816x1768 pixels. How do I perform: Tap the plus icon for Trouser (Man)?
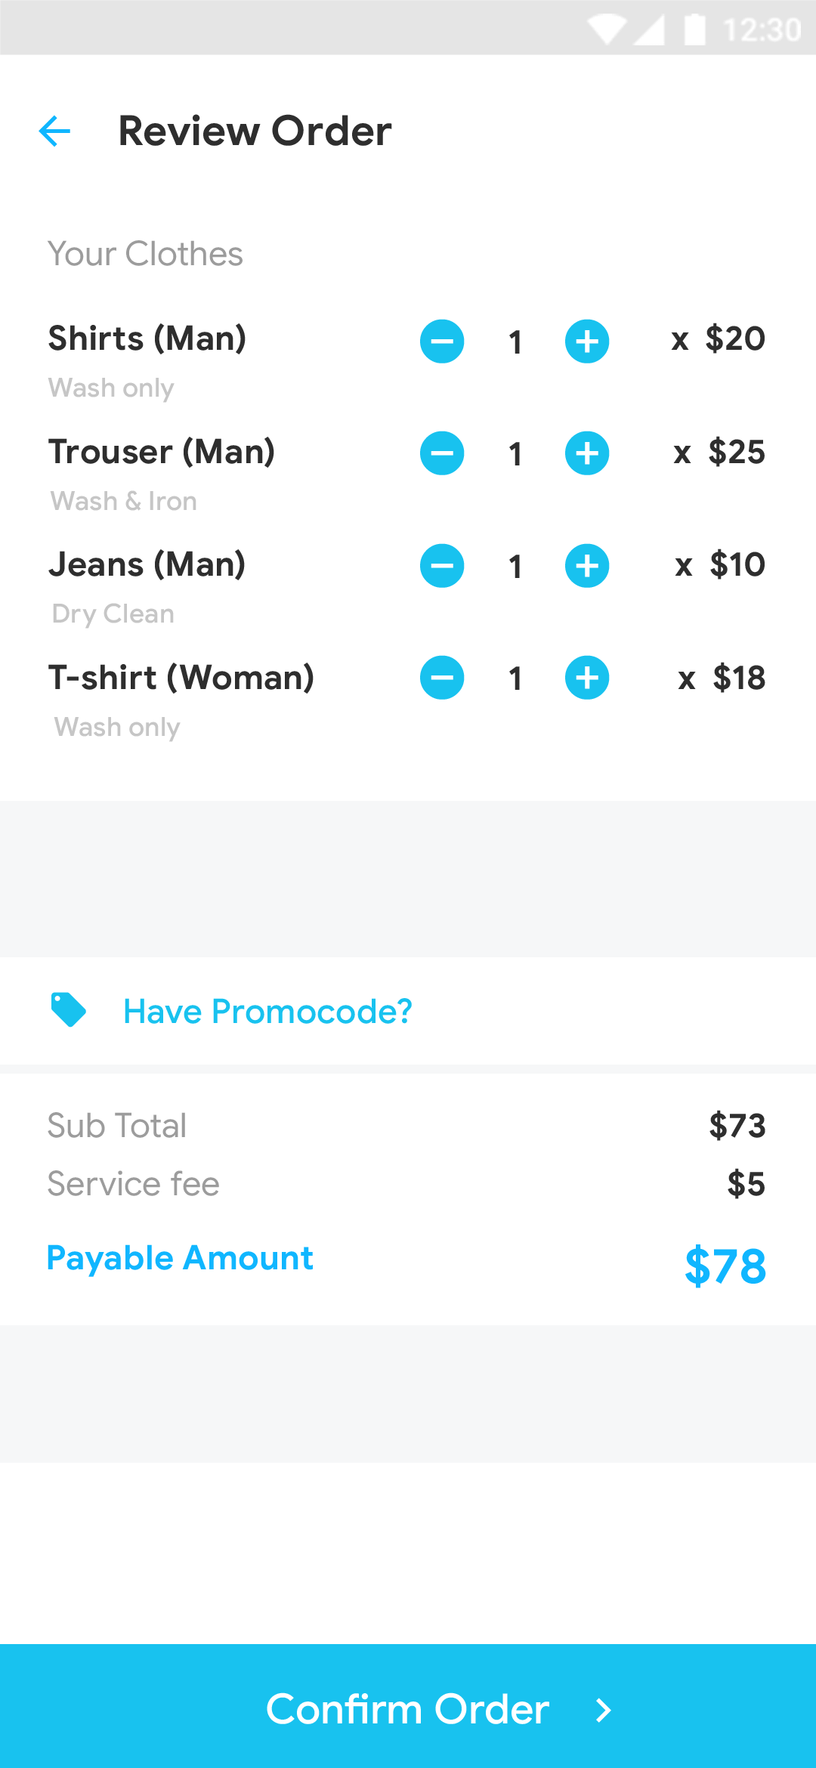click(x=587, y=453)
